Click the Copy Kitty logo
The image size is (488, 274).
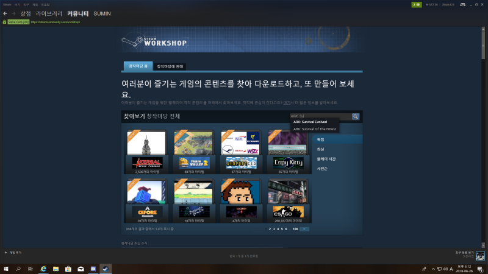click(288, 163)
